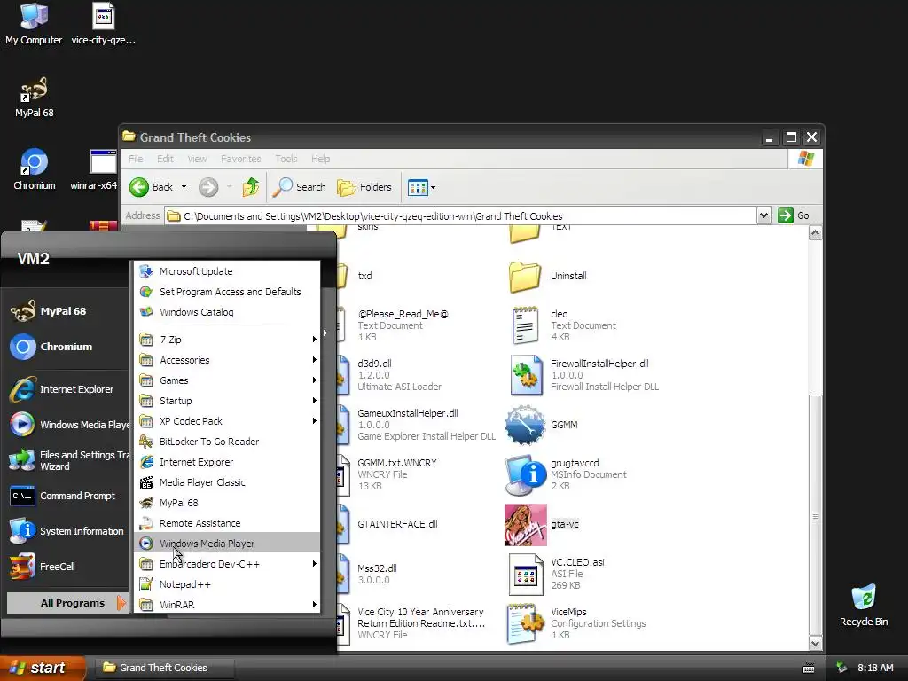
Task: Open Back history dropdown arrow
Action: point(184,187)
